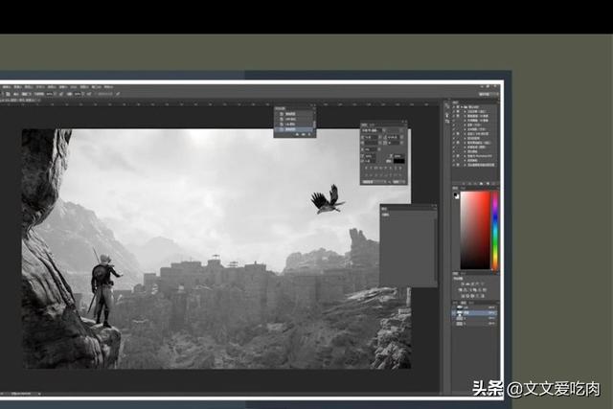
Task: Expand 混合器画笔克隆绘图设置 action steps
Action: 465,165
